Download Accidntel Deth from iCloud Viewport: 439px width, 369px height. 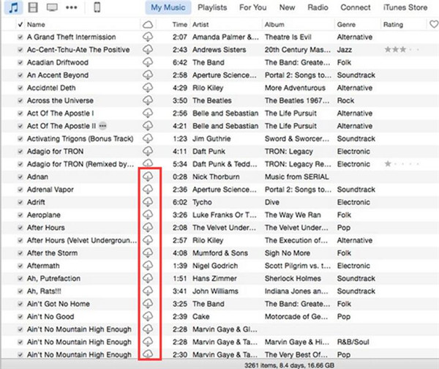pos(148,88)
